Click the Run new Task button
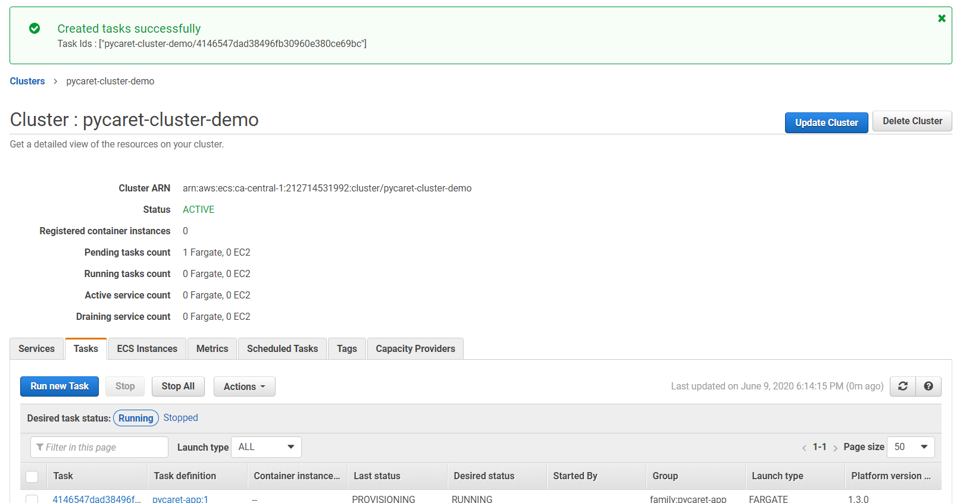 [60, 386]
